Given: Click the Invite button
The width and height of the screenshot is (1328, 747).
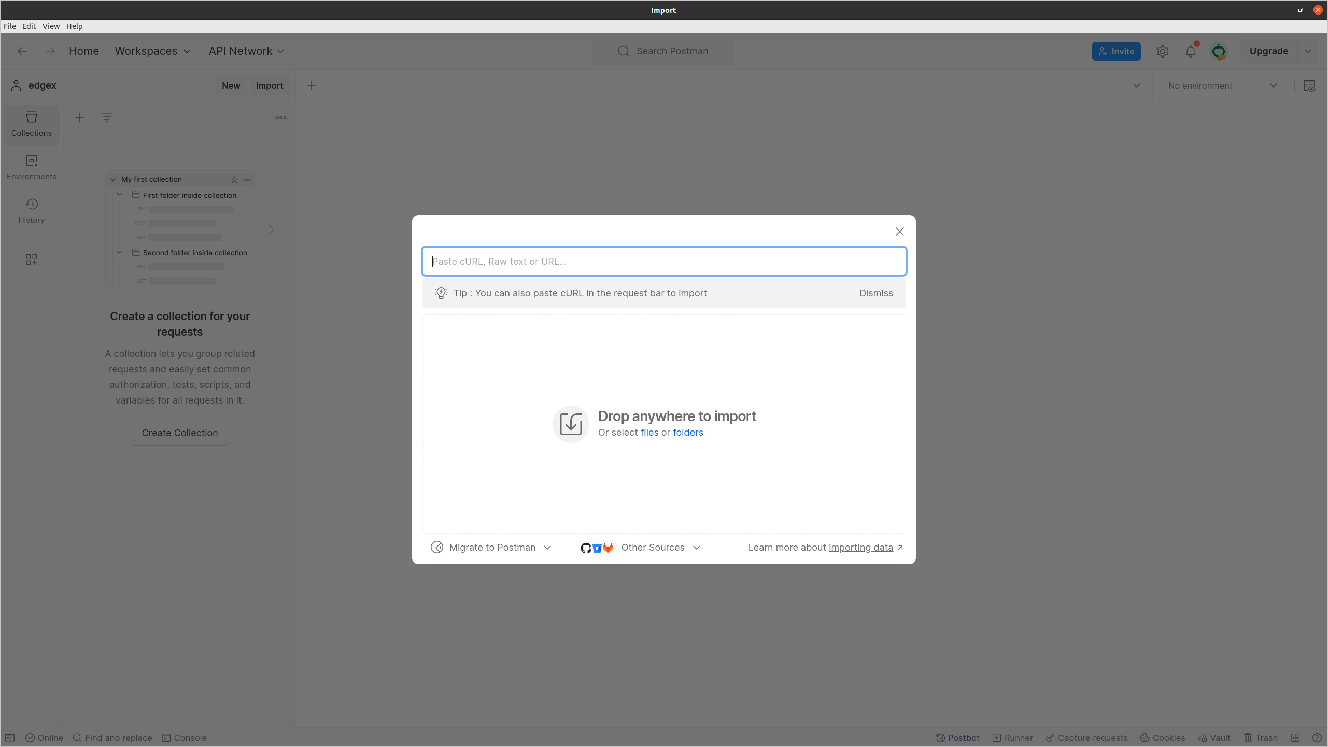Looking at the screenshot, I should click(1116, 51).
